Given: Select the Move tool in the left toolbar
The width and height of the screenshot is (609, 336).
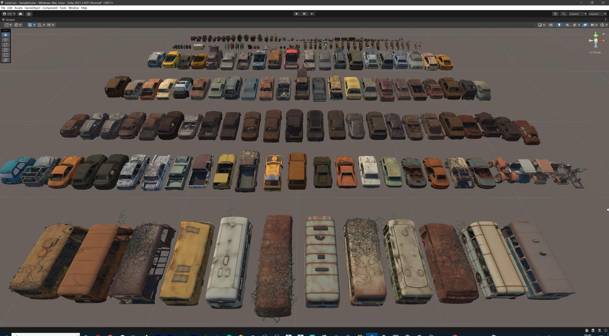Looking at the screenshot, I should click(x=5, y=40).
